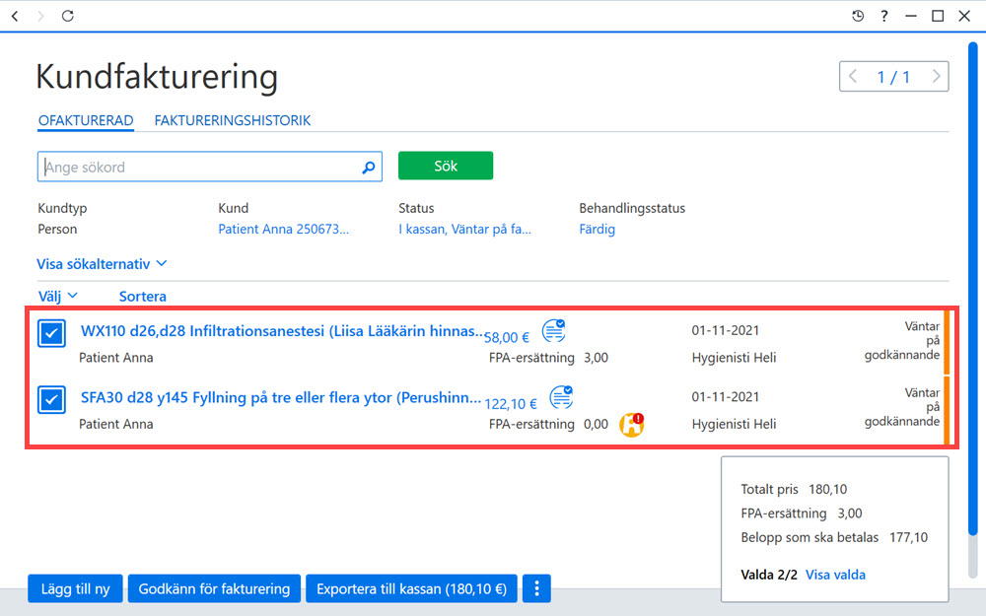Expand Visa sökalternativ
986x616 pixels.
(102, 264)
